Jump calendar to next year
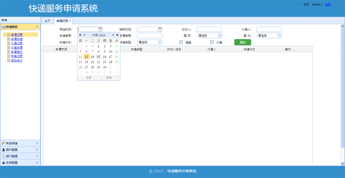Viewport: 345px width, 178px height. coord(117,35)
